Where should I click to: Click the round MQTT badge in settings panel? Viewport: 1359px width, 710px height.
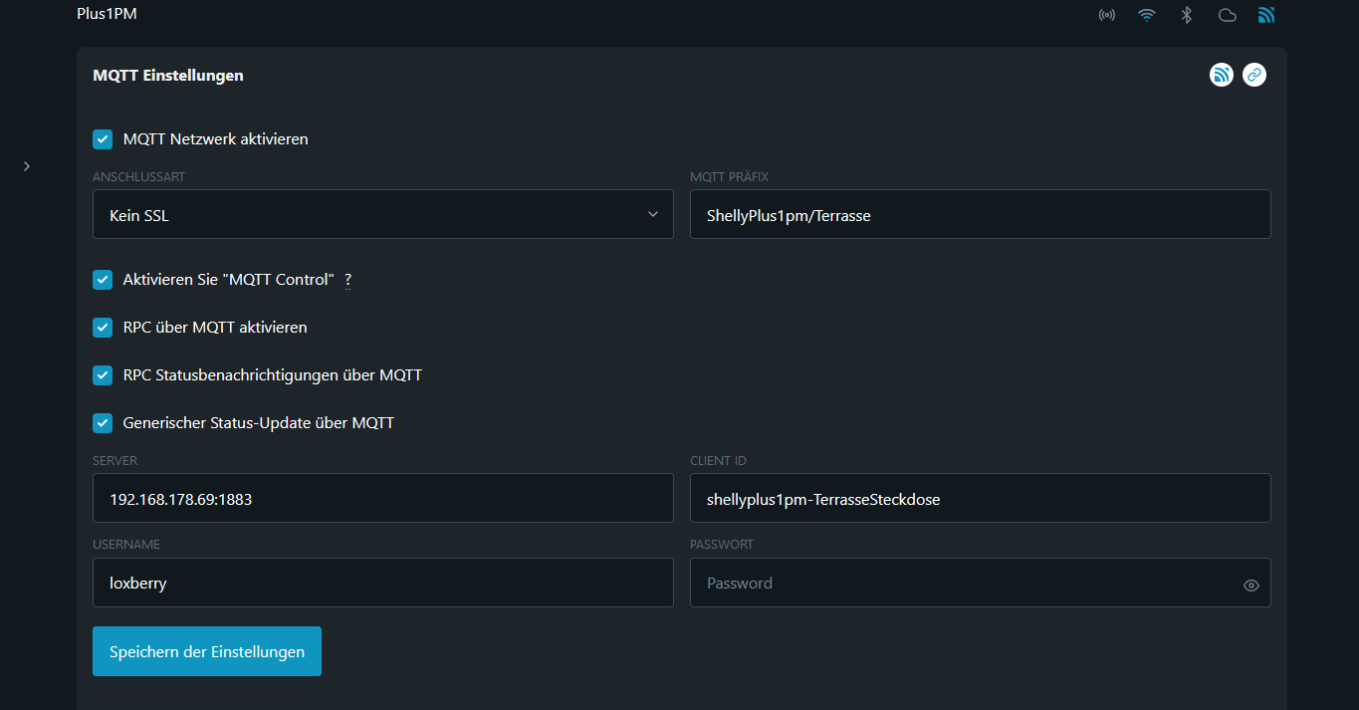(1222, 75)
